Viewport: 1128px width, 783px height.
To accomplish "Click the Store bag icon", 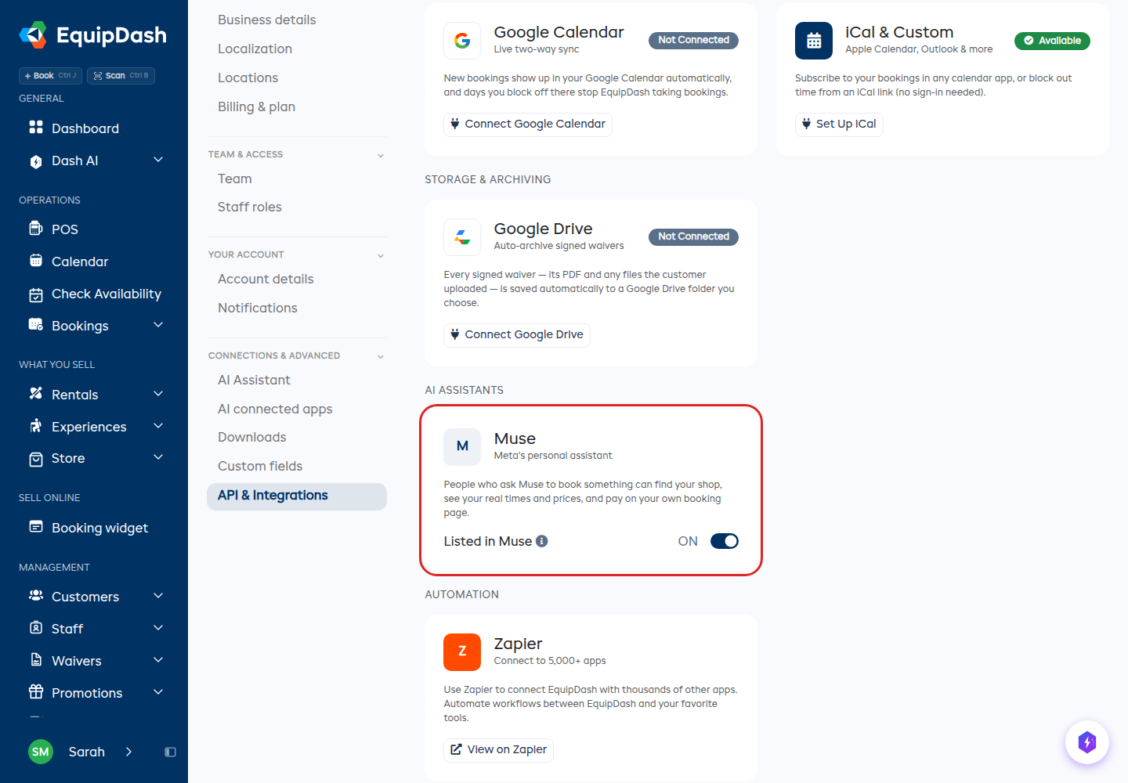I will pyautogui.click(x=36, y=459).
